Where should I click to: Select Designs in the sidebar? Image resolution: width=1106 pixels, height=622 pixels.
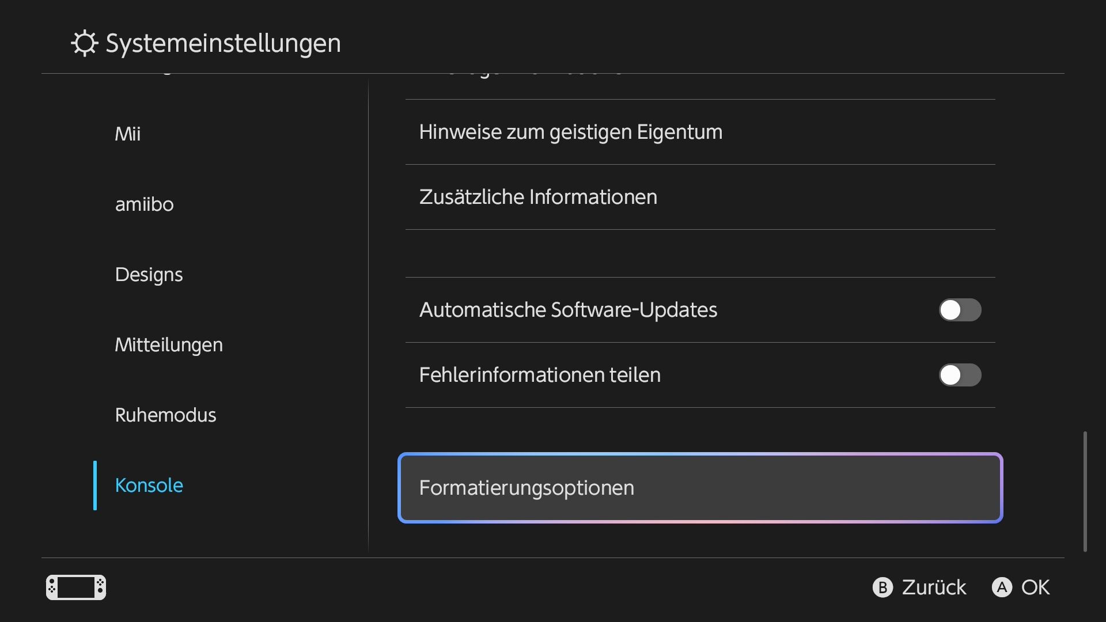tap(149, 275)
